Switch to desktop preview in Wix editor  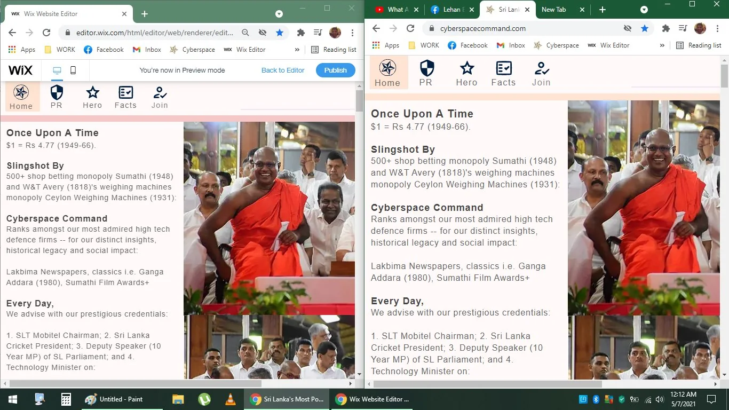(57, 70)
